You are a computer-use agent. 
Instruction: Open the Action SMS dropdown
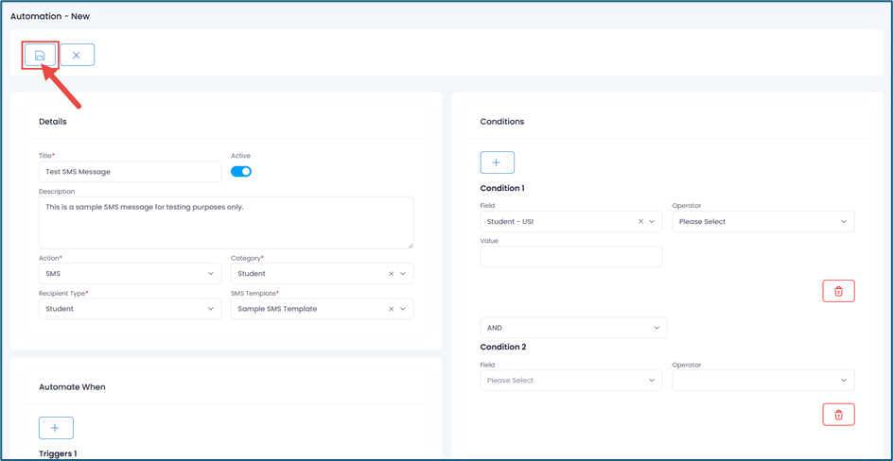click(131, 274)
